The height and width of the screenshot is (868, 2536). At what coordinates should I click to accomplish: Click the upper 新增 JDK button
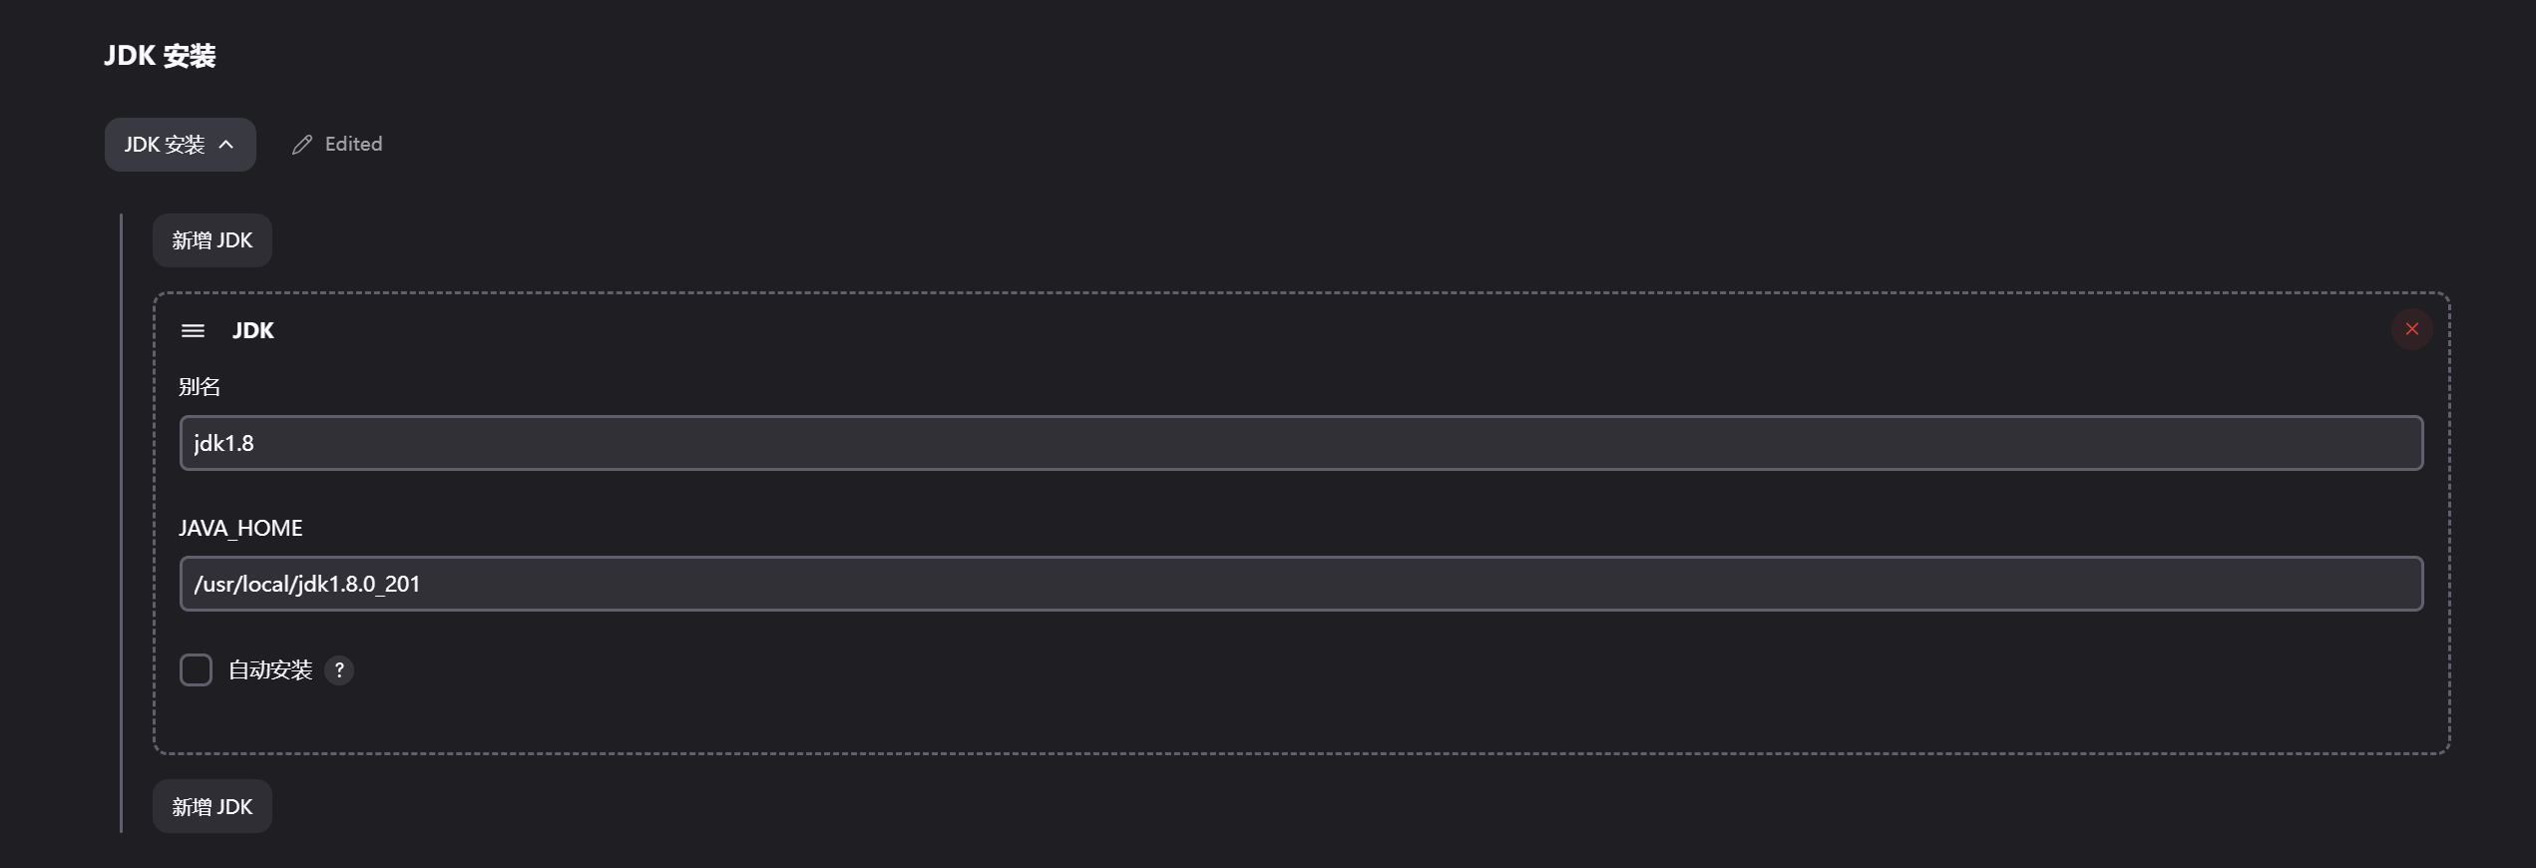pos(212,240)
